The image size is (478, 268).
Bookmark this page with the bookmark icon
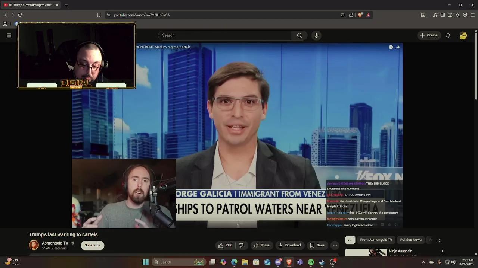click(x=99, y=15)
